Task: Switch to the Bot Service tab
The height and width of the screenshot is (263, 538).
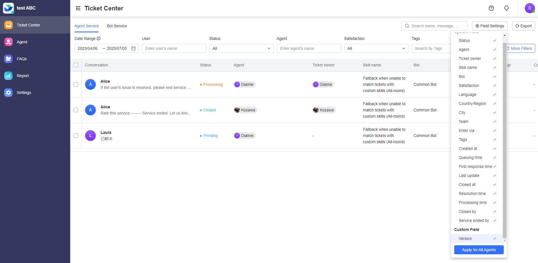Action: [117, 26]
